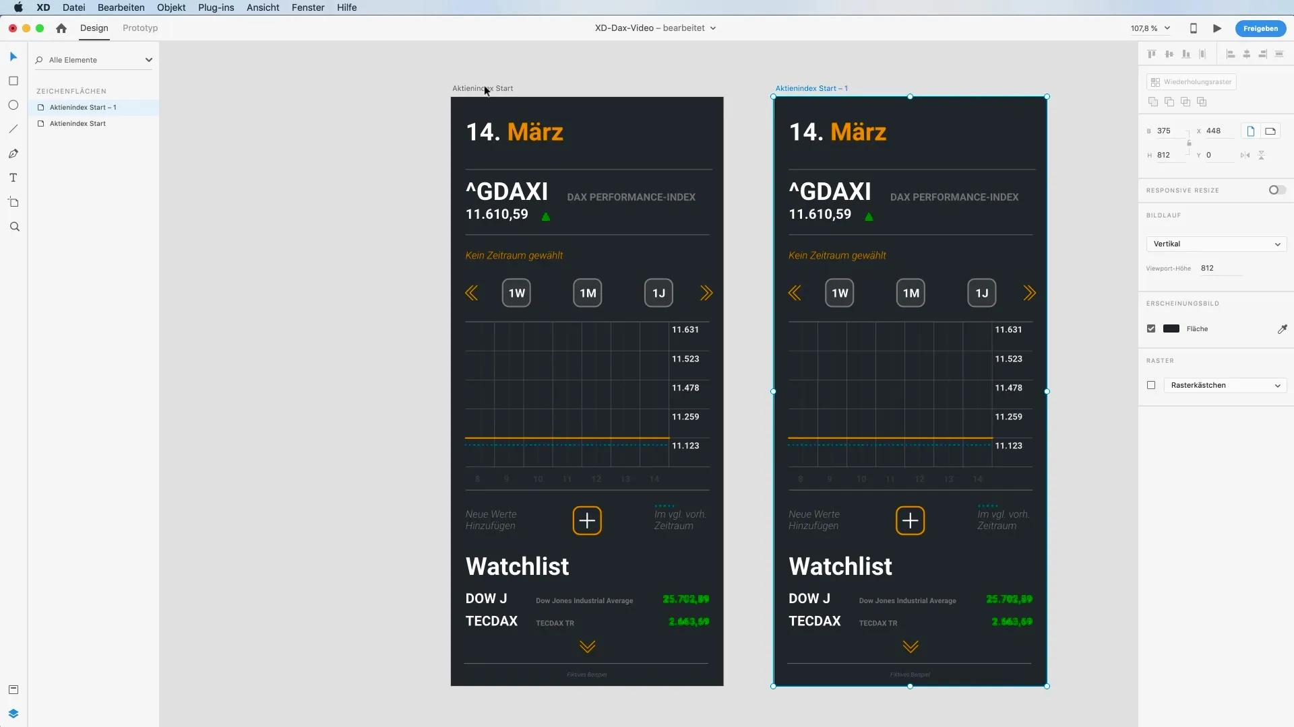Screen dimensions: 1294x727
Task: Select the Line tool
Action: click(13, 129)
